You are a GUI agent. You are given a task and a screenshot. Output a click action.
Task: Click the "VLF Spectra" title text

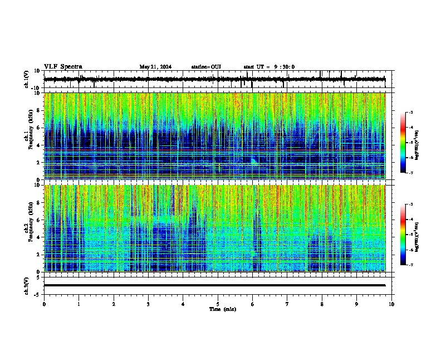[x=63, y=67]
